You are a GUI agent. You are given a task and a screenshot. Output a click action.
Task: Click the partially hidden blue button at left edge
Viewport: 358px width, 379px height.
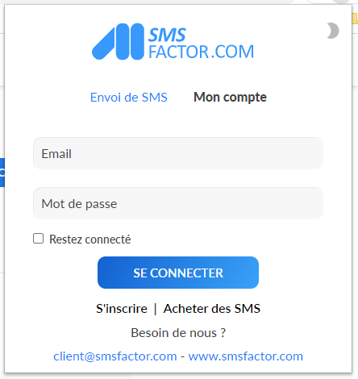[2, 173]
